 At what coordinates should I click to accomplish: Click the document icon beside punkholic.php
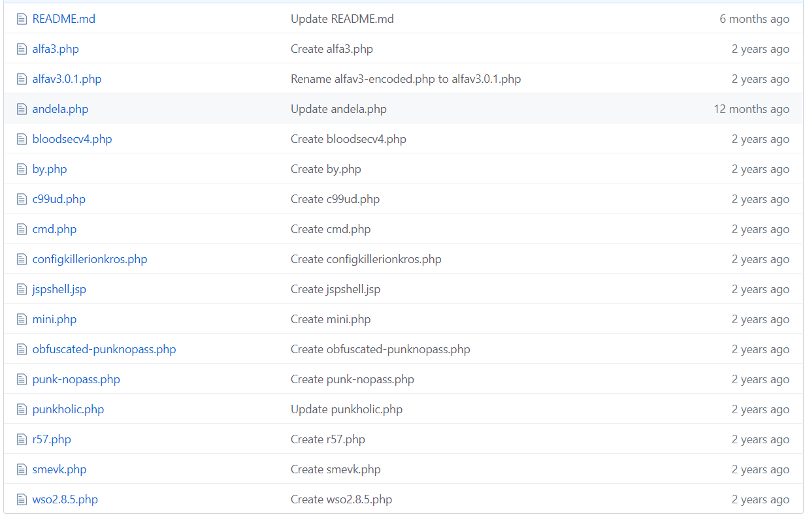pyautogui.click(x=22, y=409)
